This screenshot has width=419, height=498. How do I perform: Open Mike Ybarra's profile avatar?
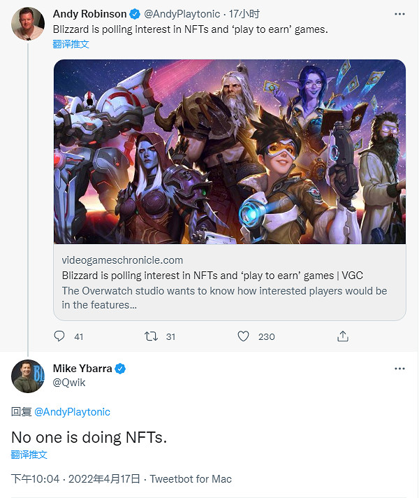click(28, 376)
